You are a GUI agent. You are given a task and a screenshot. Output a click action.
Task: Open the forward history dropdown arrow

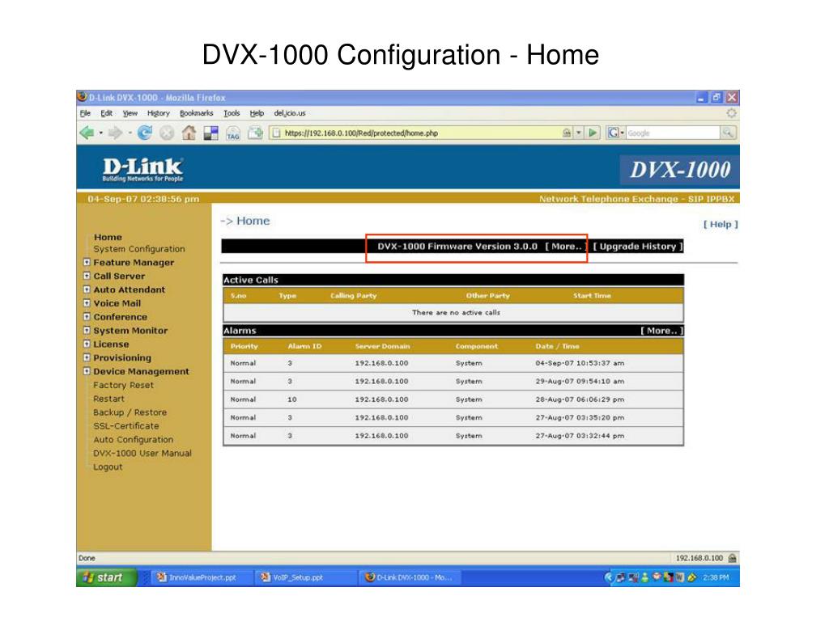click(x=129, y=133)
